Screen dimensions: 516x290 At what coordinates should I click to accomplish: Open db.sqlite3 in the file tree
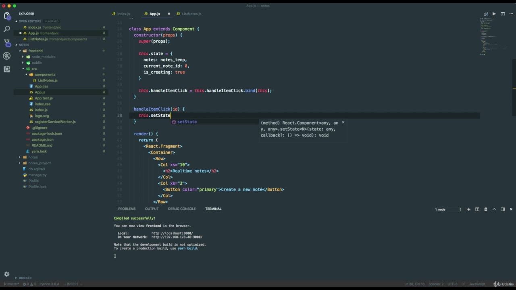pyautogui.click(x=36, y=169)
